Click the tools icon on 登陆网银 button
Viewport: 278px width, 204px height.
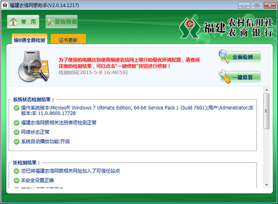[50, 22]
